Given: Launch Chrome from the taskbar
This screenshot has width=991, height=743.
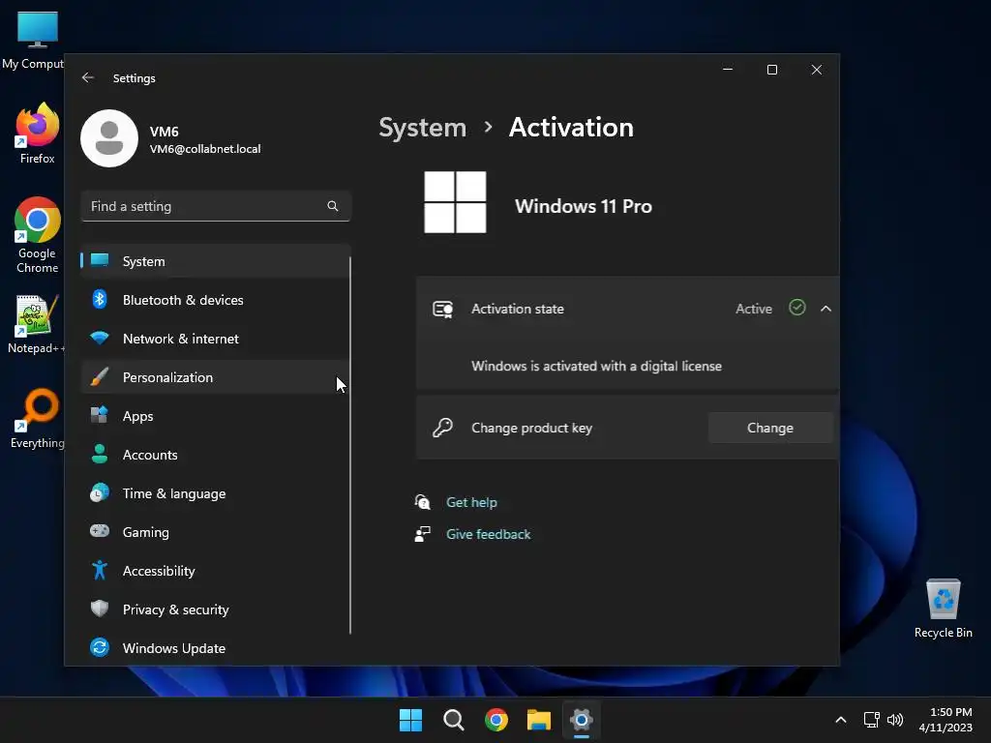Looking at the screenshot, I should [496, 720].
